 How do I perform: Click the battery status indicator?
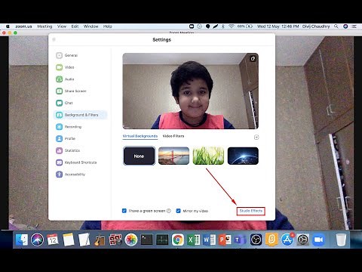[245, 26]
